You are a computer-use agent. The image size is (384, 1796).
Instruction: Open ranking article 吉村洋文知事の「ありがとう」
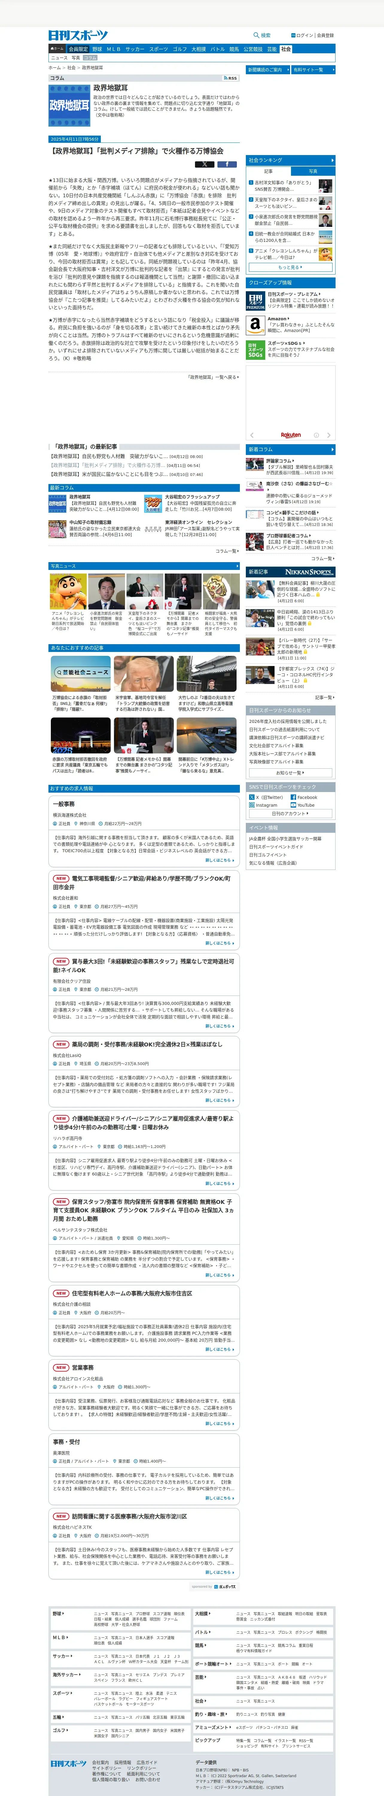[x=283, y=186]
